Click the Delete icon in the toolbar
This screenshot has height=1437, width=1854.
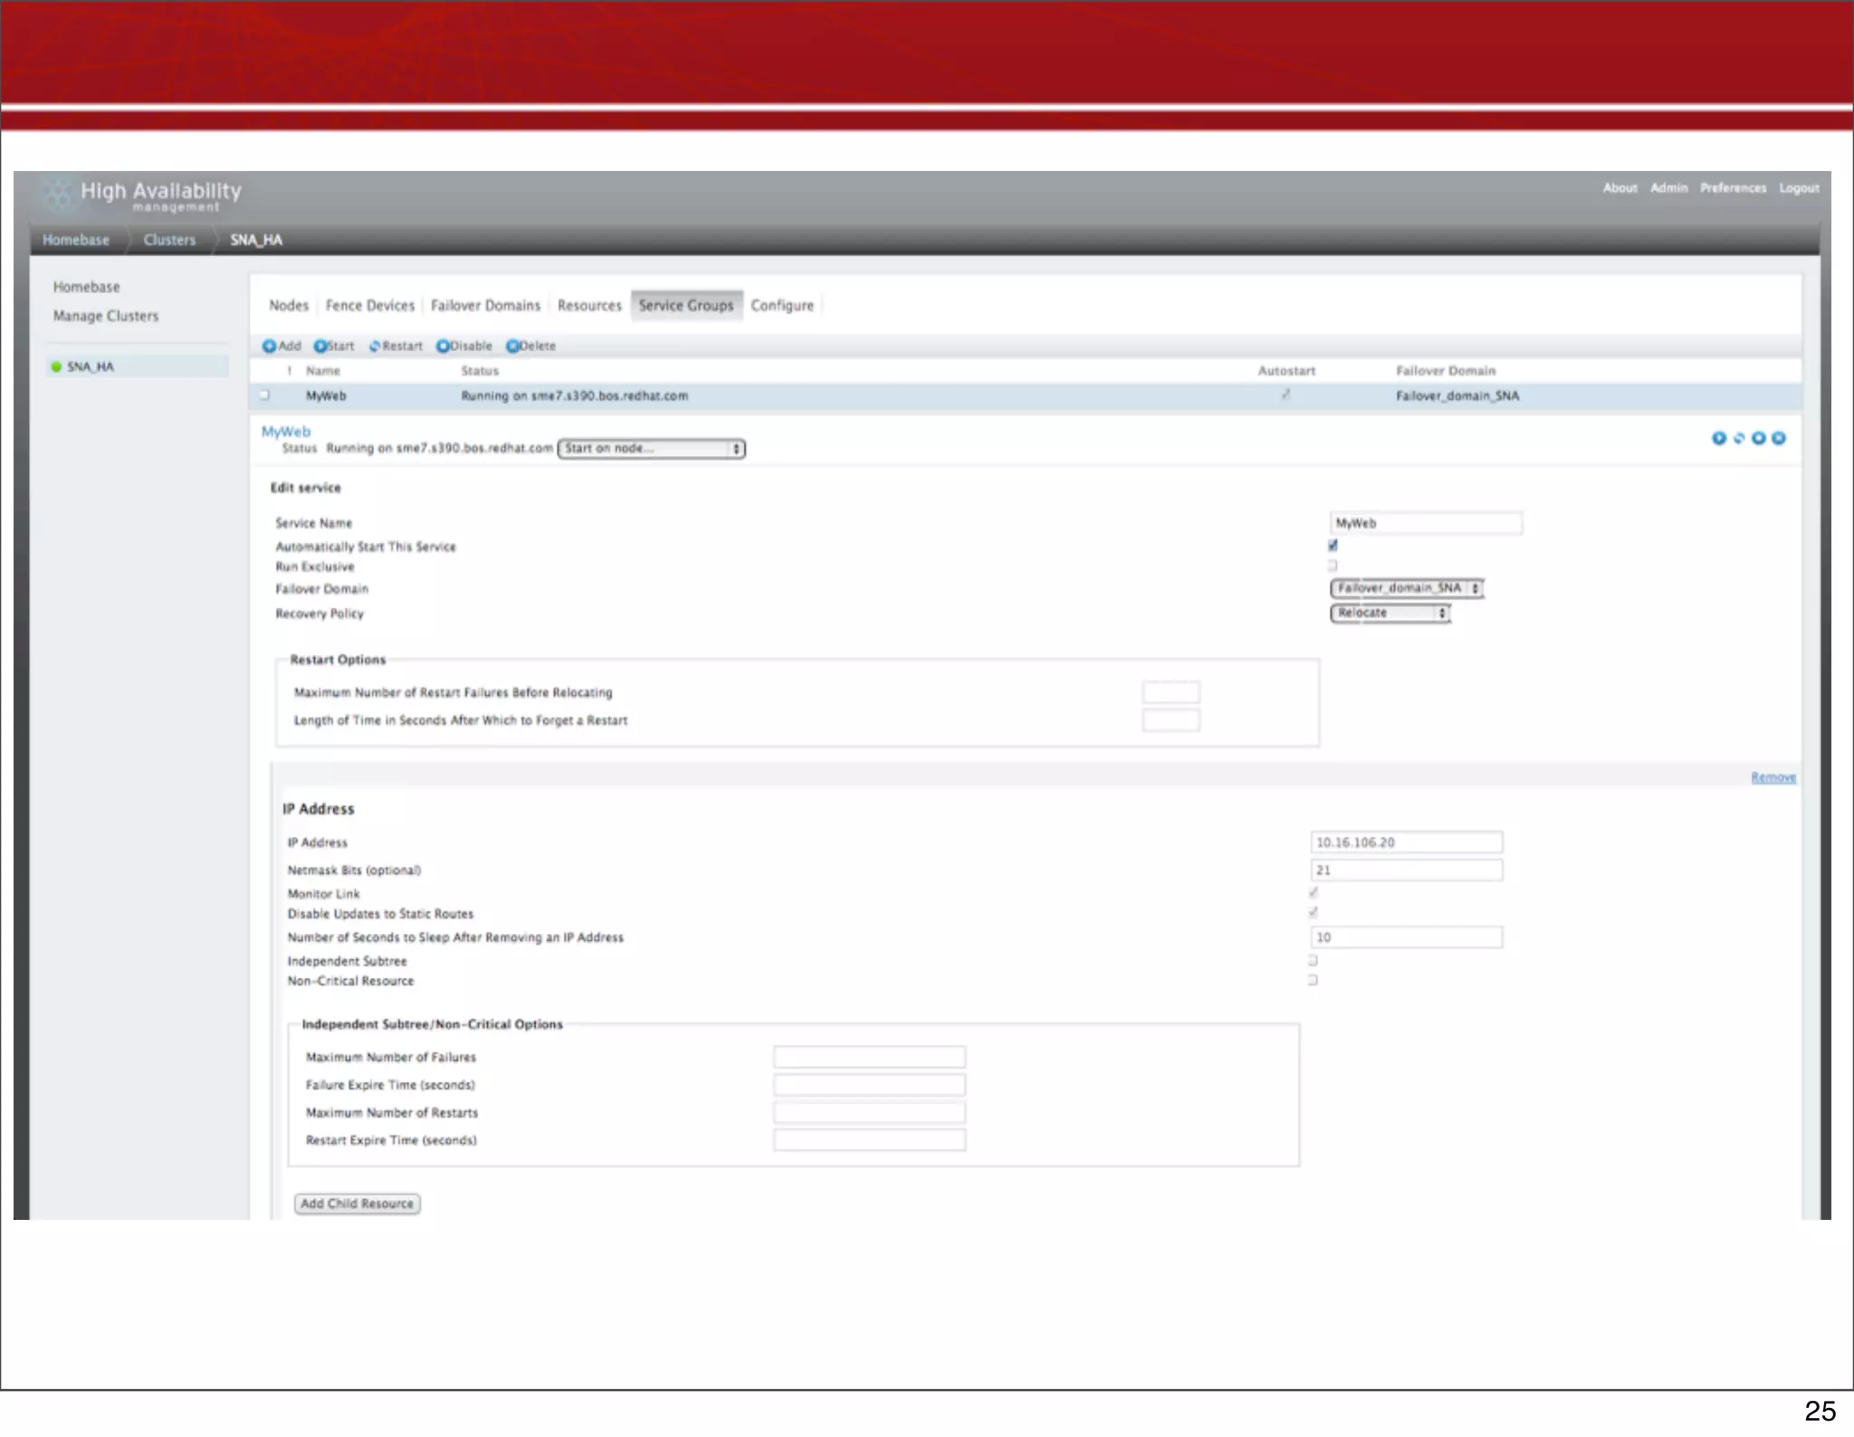click(512, 346)
